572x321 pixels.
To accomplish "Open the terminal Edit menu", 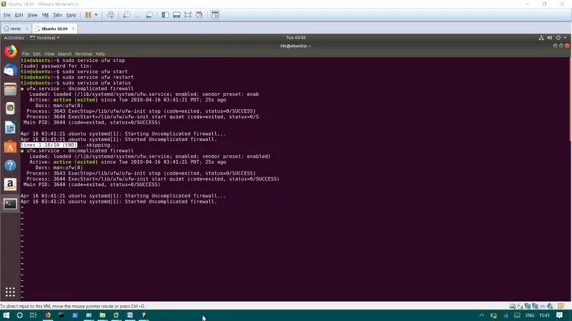I will [x=37, y=53].
